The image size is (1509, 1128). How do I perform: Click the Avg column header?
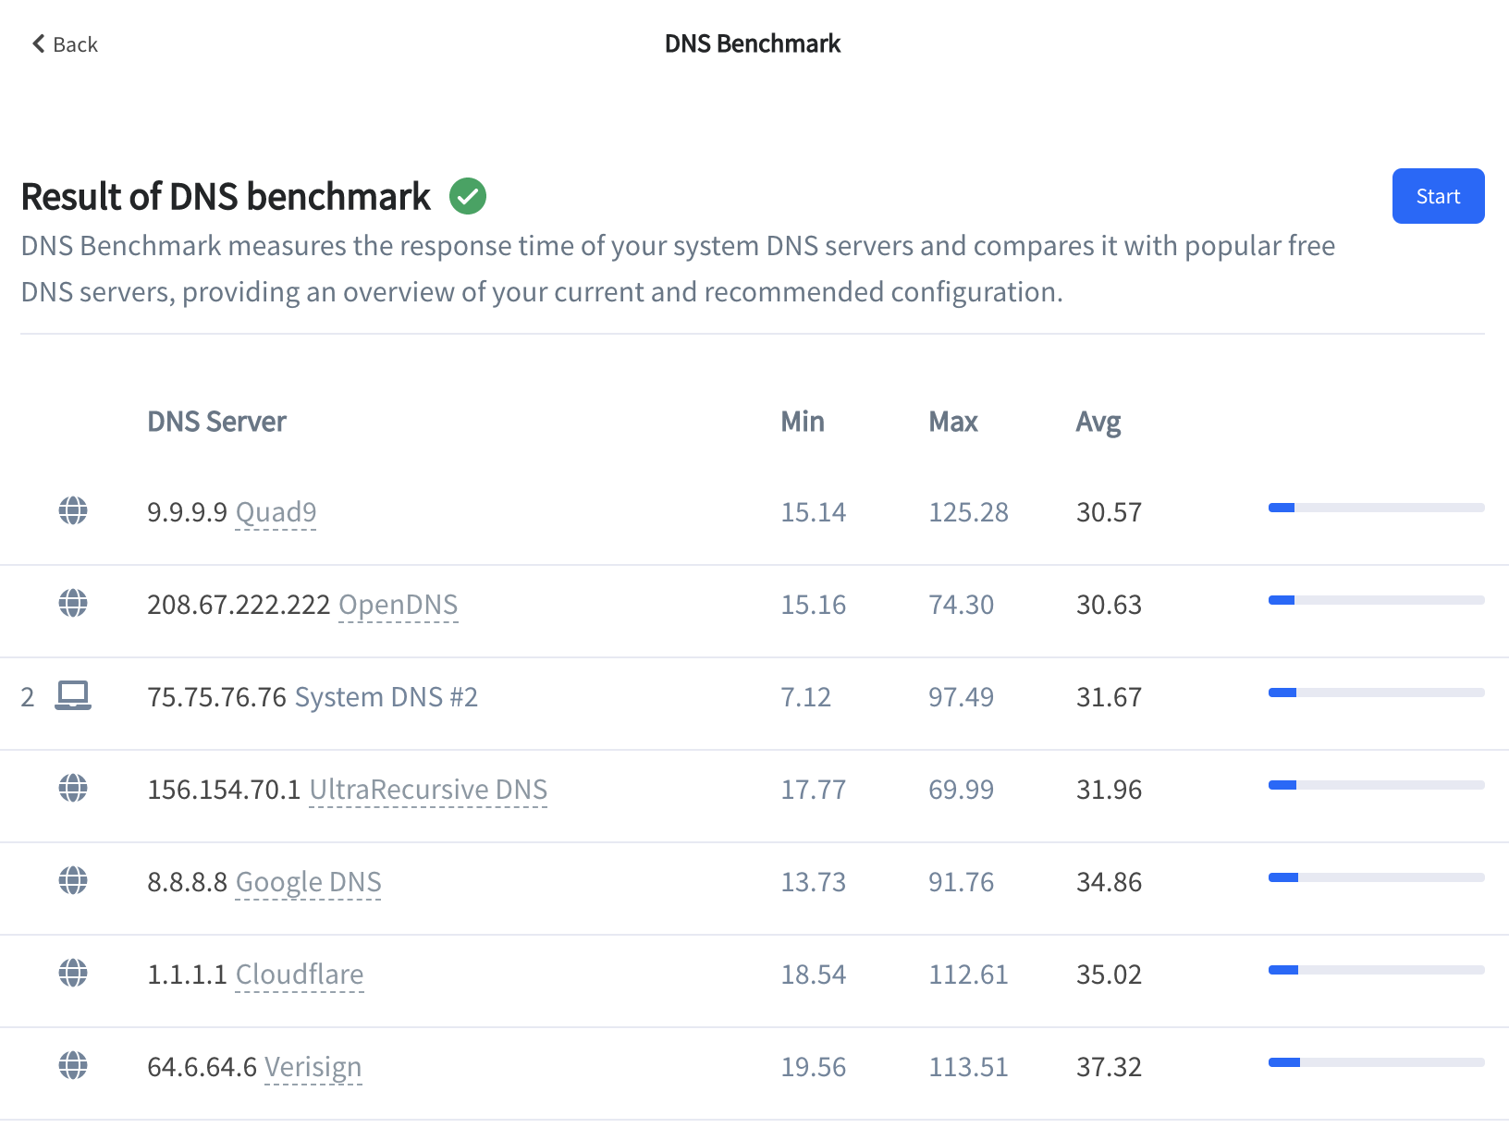[1098, 422]
